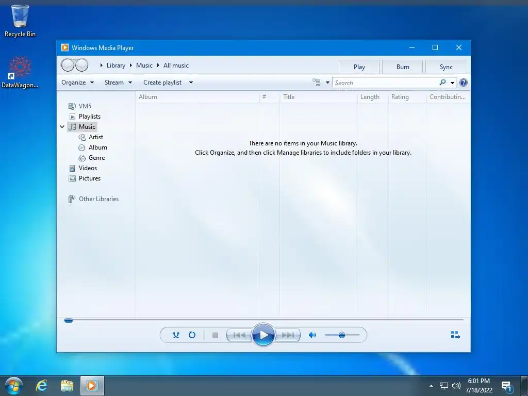
Task: Select the Recycle Bin desktop icon
Action: click(x=20, y=21)
